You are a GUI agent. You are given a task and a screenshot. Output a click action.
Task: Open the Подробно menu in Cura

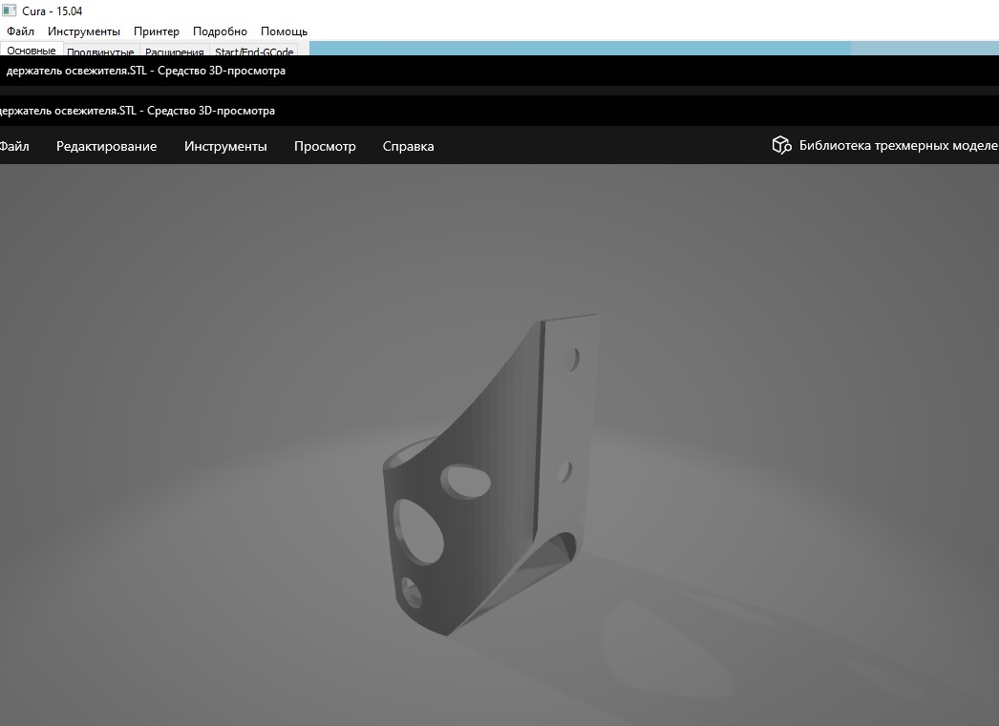point(220,31)
